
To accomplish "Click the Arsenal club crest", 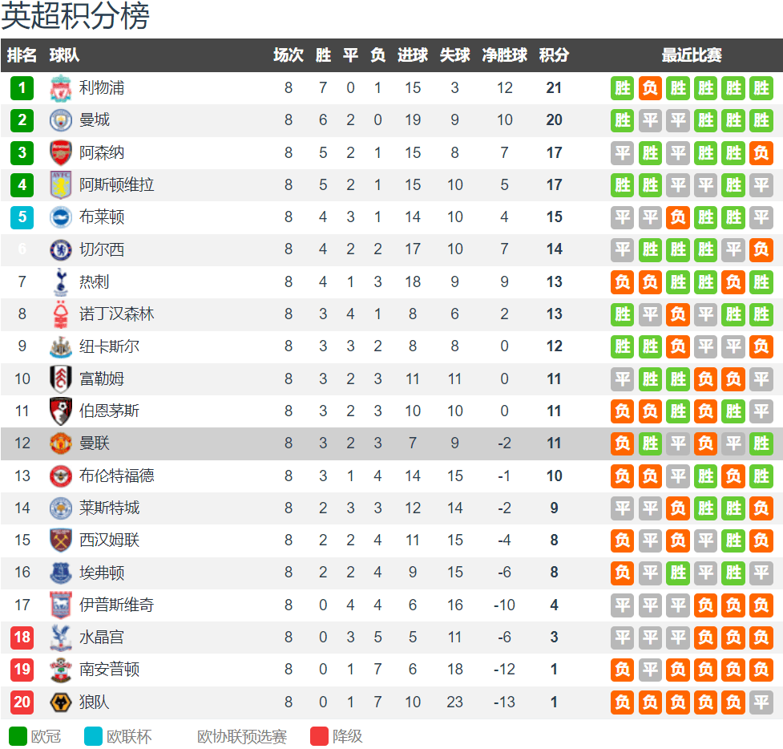I will [60, 153].
